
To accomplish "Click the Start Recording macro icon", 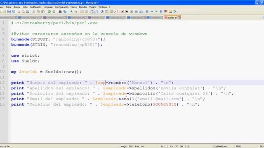I will [x=122, y=12].
